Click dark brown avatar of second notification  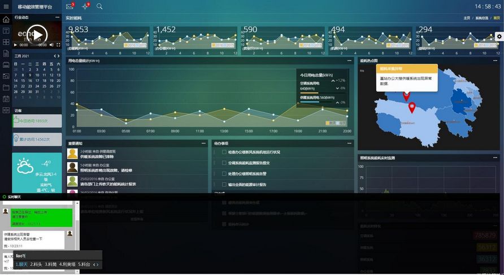click(72, 167)
